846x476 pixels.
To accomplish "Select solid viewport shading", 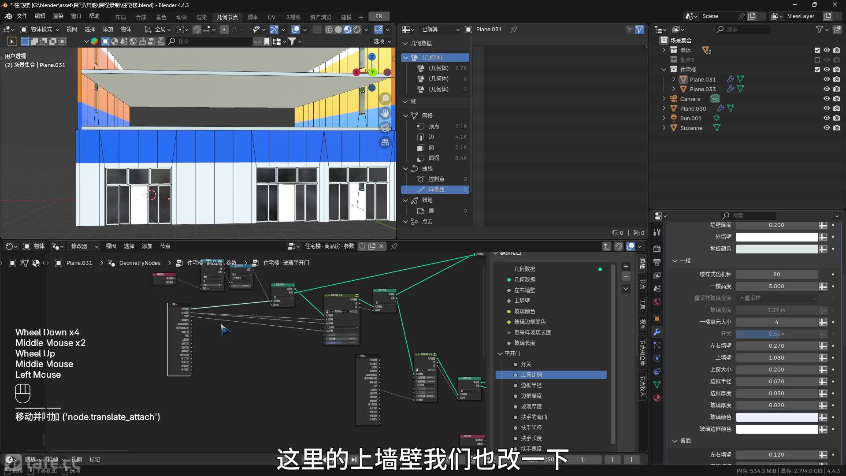I will 338,30.
